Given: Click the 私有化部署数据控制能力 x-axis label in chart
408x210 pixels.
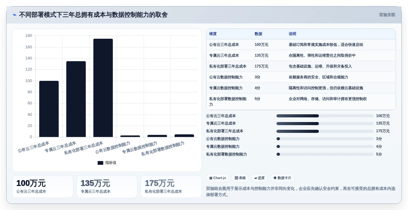Looking at the screenshot, I should [163, 149].
